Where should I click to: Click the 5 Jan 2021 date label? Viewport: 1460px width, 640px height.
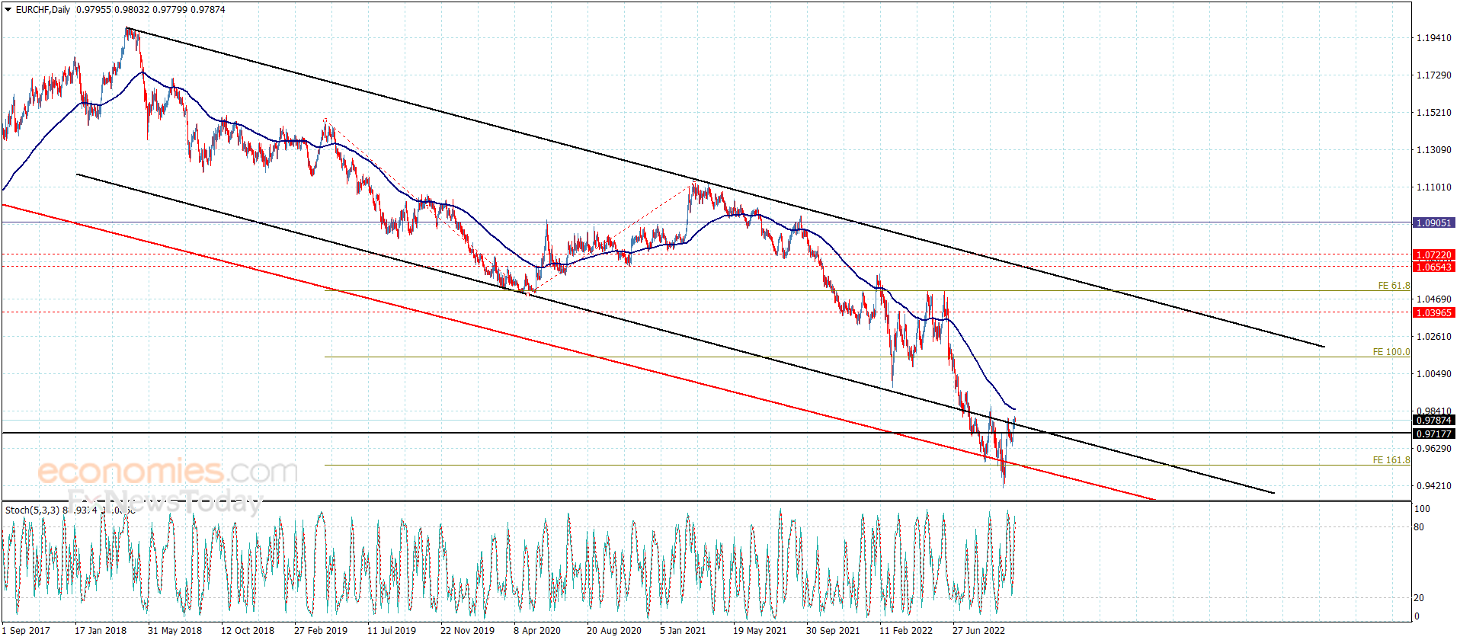[683, 630]
